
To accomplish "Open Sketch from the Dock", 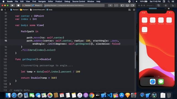I will tap(127, 95).
